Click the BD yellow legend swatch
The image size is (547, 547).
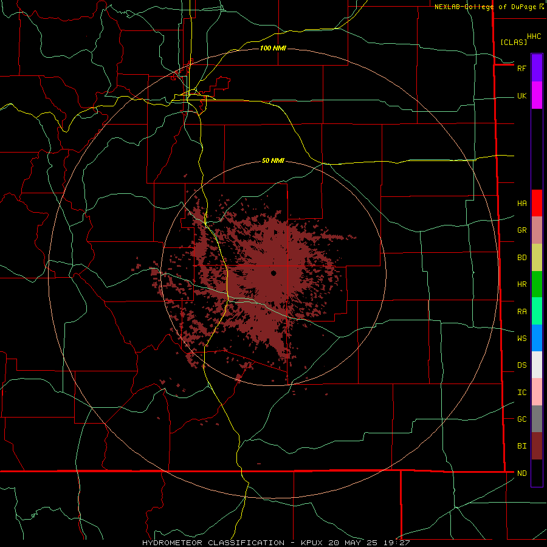point(537,258)
